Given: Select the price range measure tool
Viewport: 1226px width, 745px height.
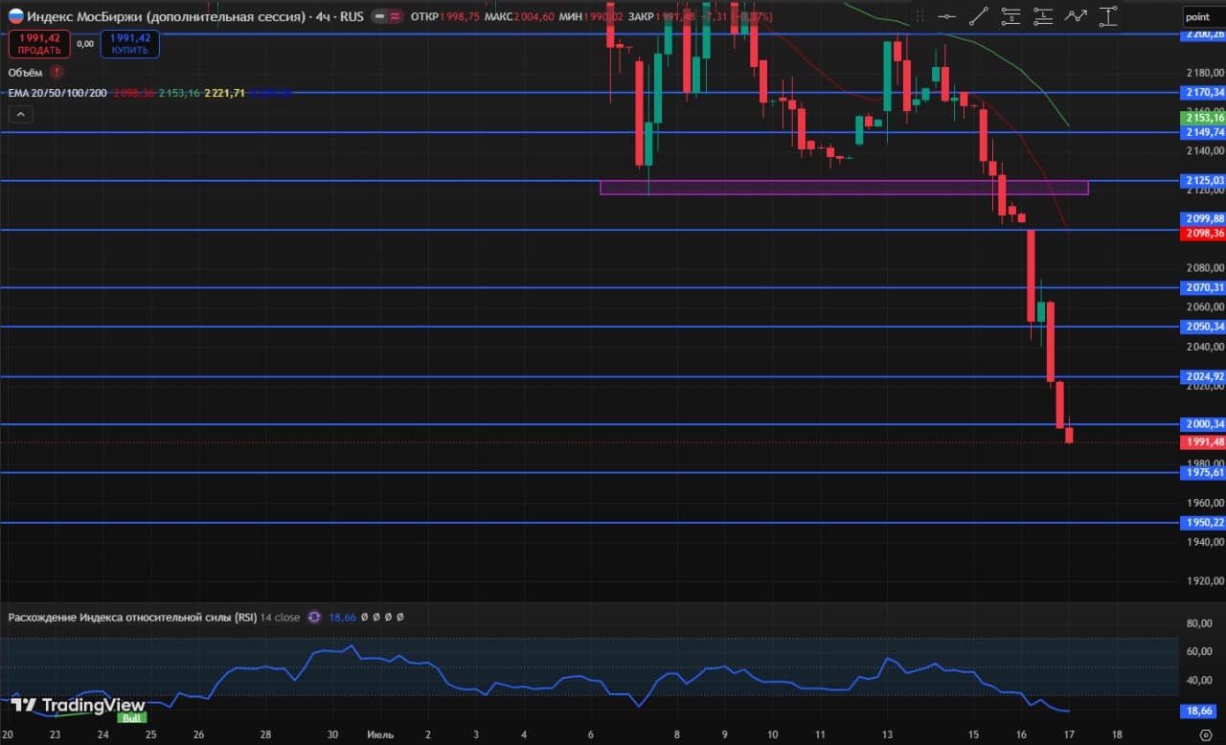Looking at the screenshot, I should point(1109,15).
